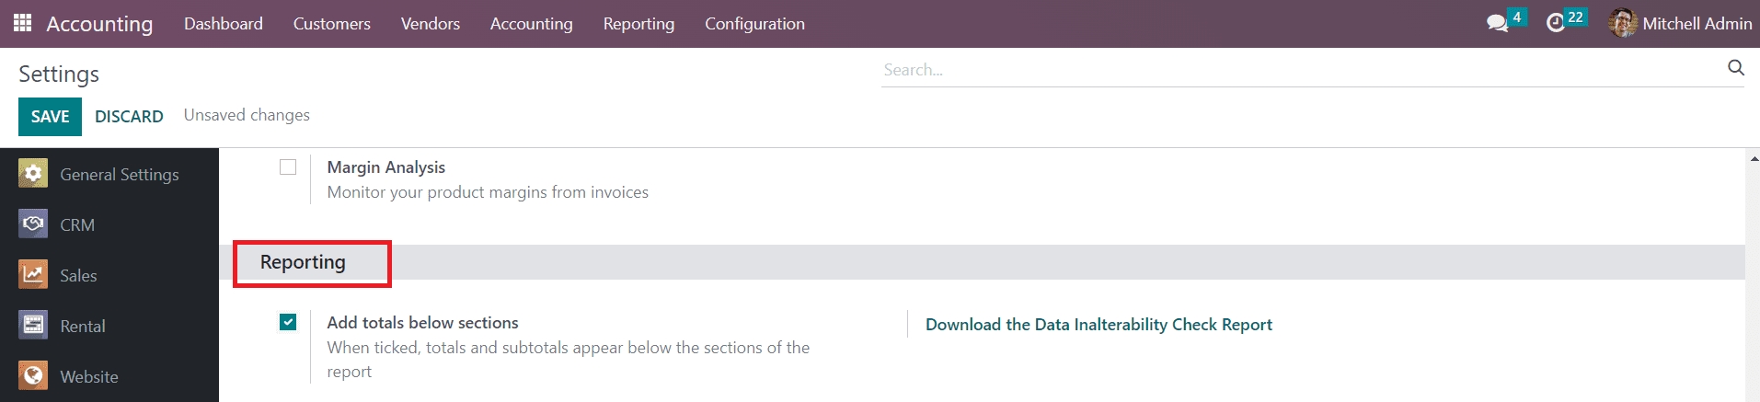1760x402 pixels.
Task: Click the search magnifier icon
Action: pos(1735,68)
